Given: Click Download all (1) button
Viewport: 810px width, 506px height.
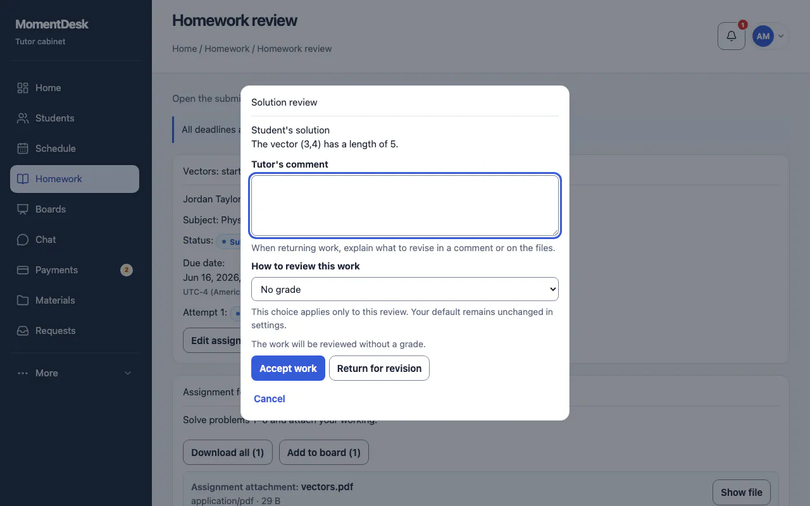Looking at the screenshot, I should [228, 452].
